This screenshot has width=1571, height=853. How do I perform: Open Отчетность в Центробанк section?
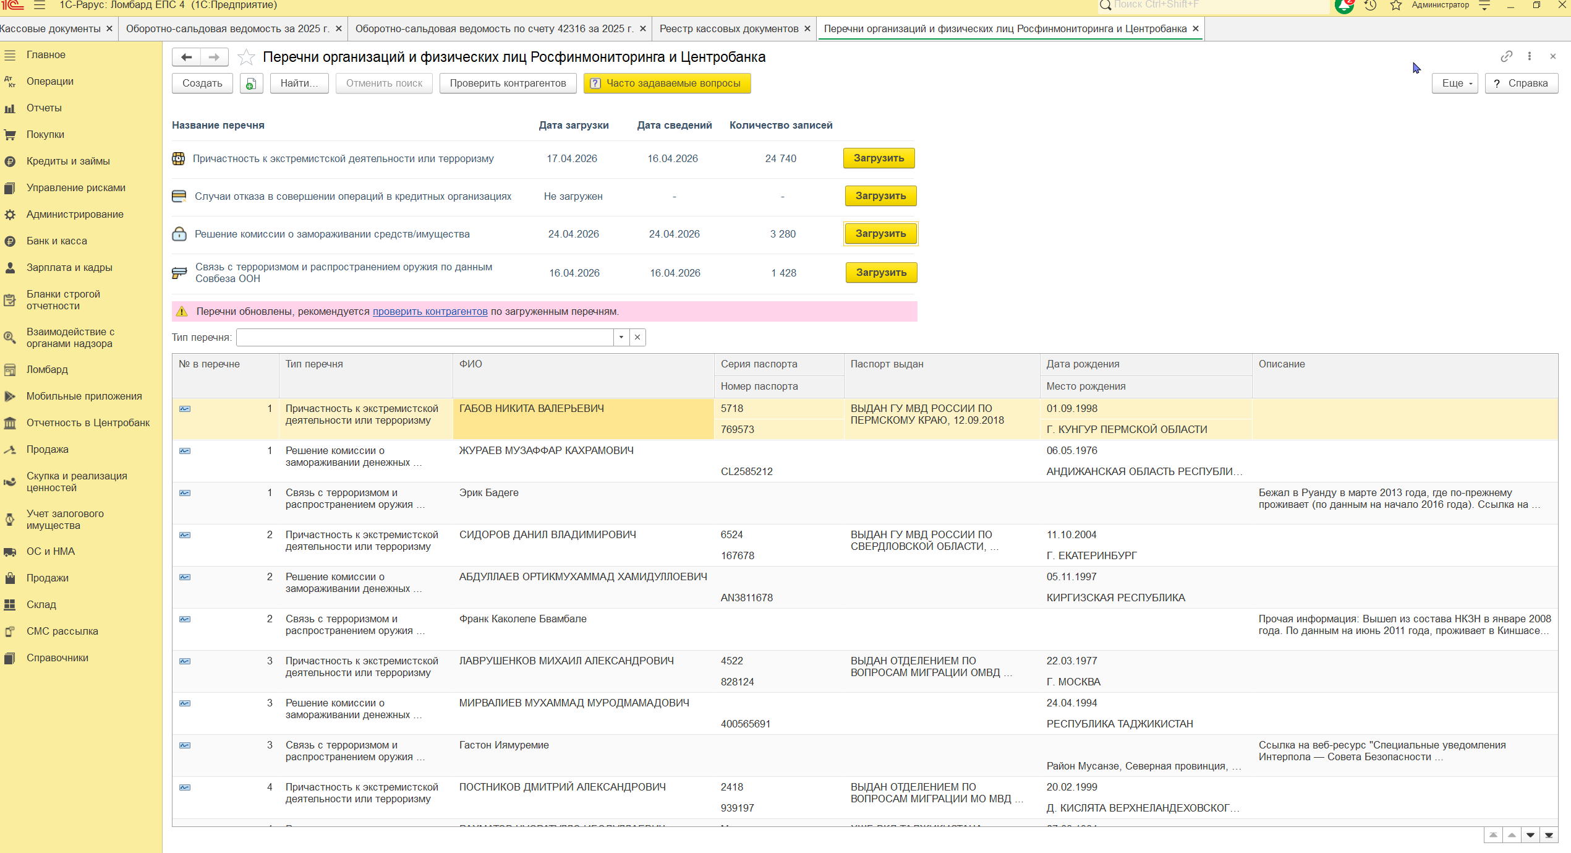click(x=88, y=422)
